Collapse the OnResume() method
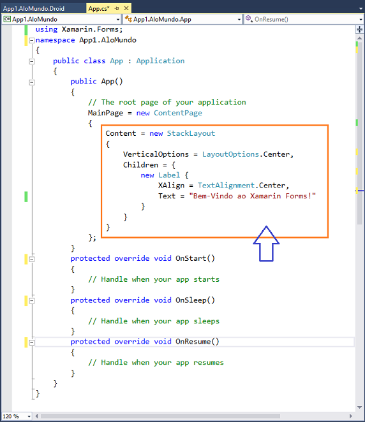Viewport: 365px width, 424px height. (32, 342)
